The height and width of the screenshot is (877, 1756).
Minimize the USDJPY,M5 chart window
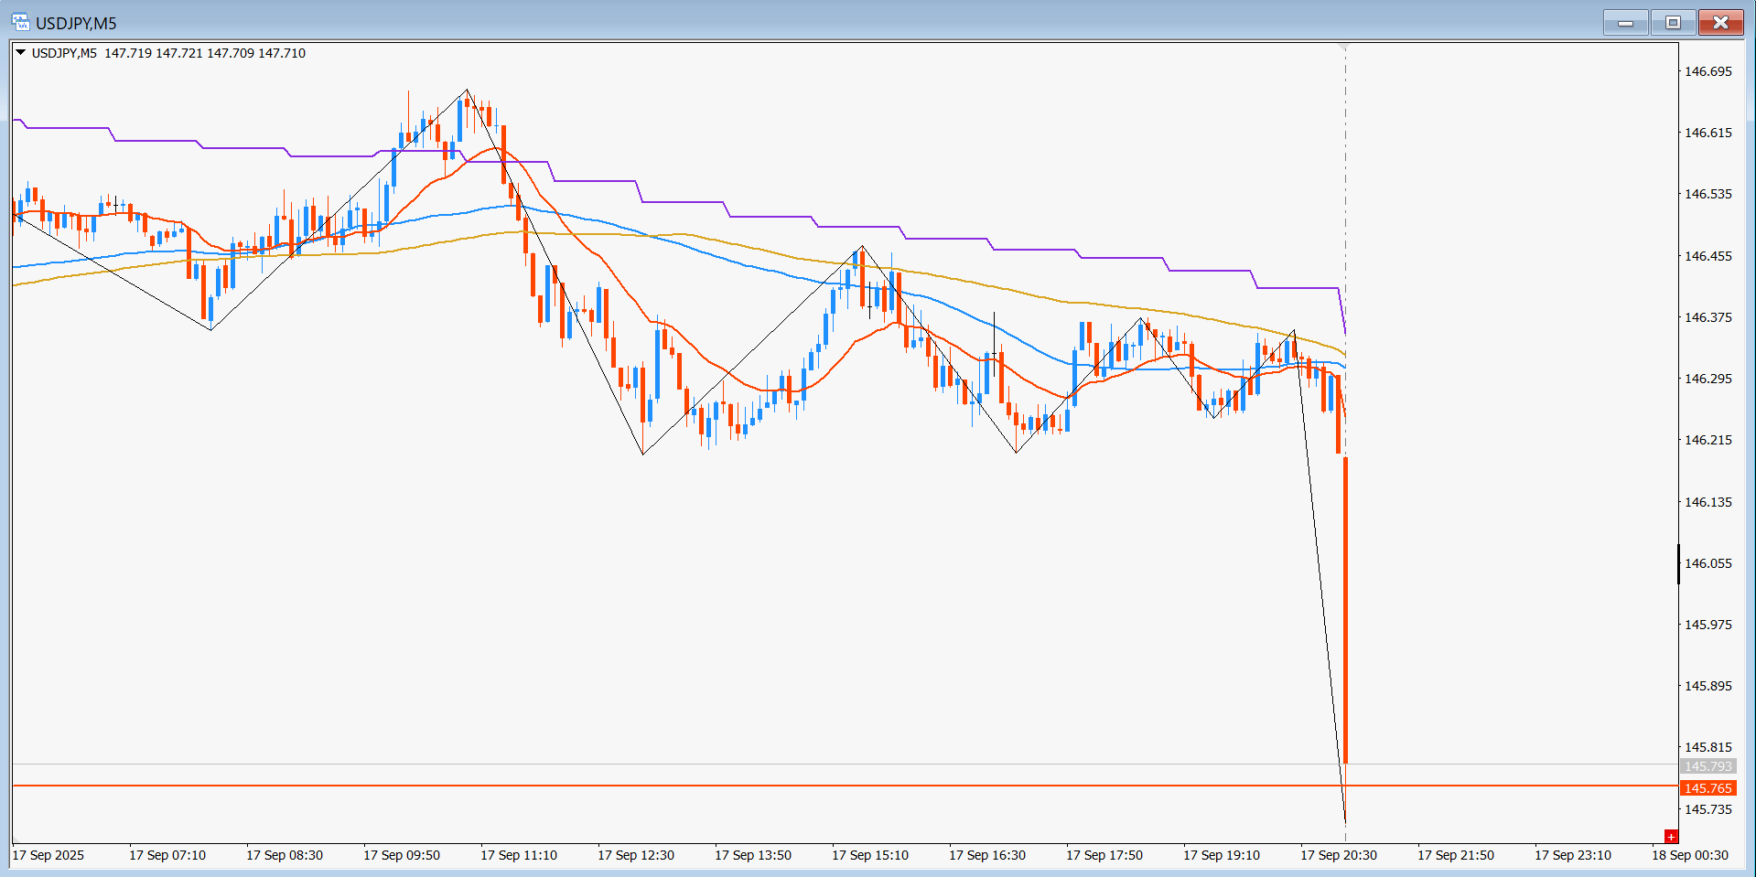coord(1626,23)
